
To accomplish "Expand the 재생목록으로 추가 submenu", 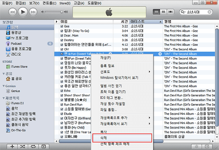I will click(x=122, y=118).
